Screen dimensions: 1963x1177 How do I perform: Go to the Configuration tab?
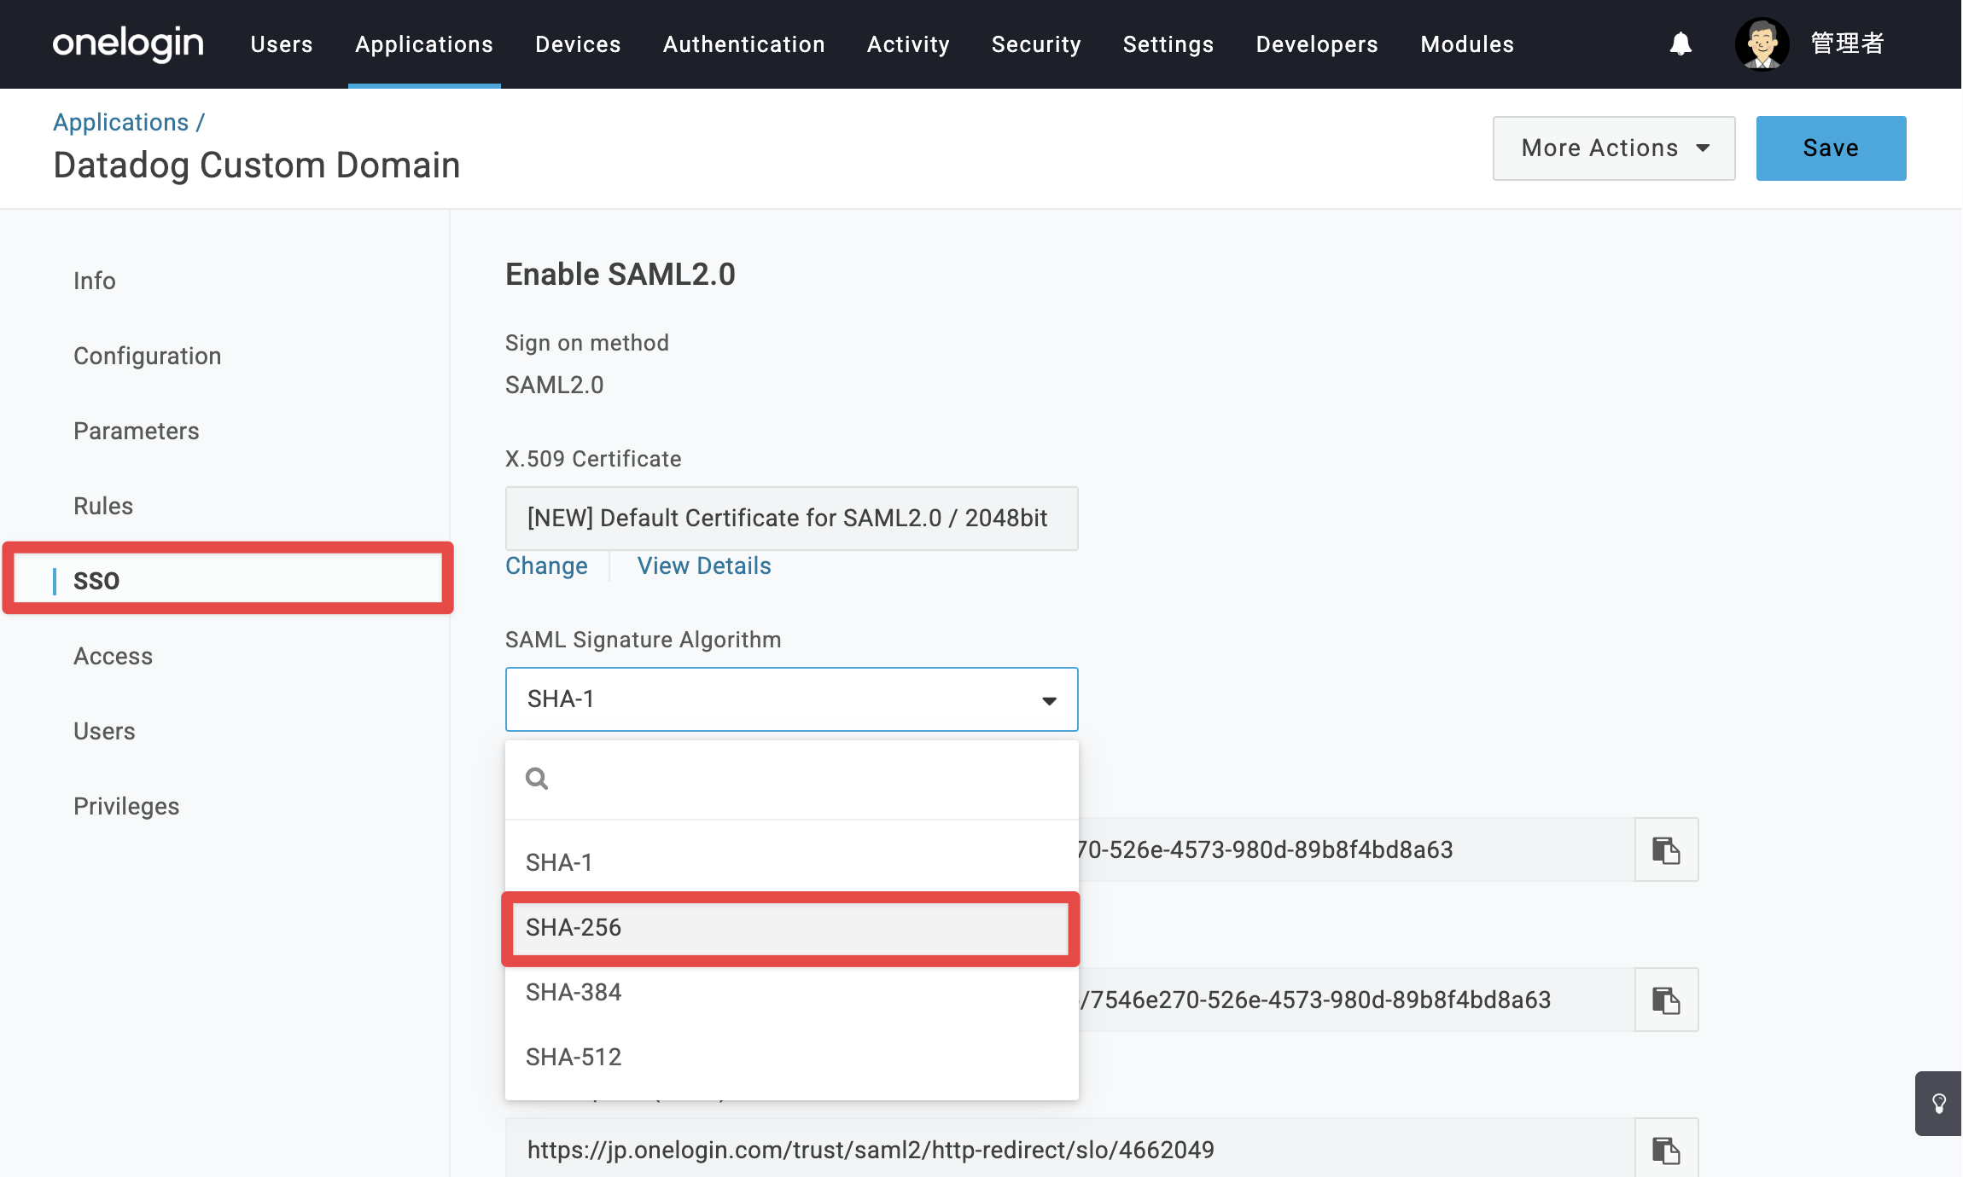point(148,356)
